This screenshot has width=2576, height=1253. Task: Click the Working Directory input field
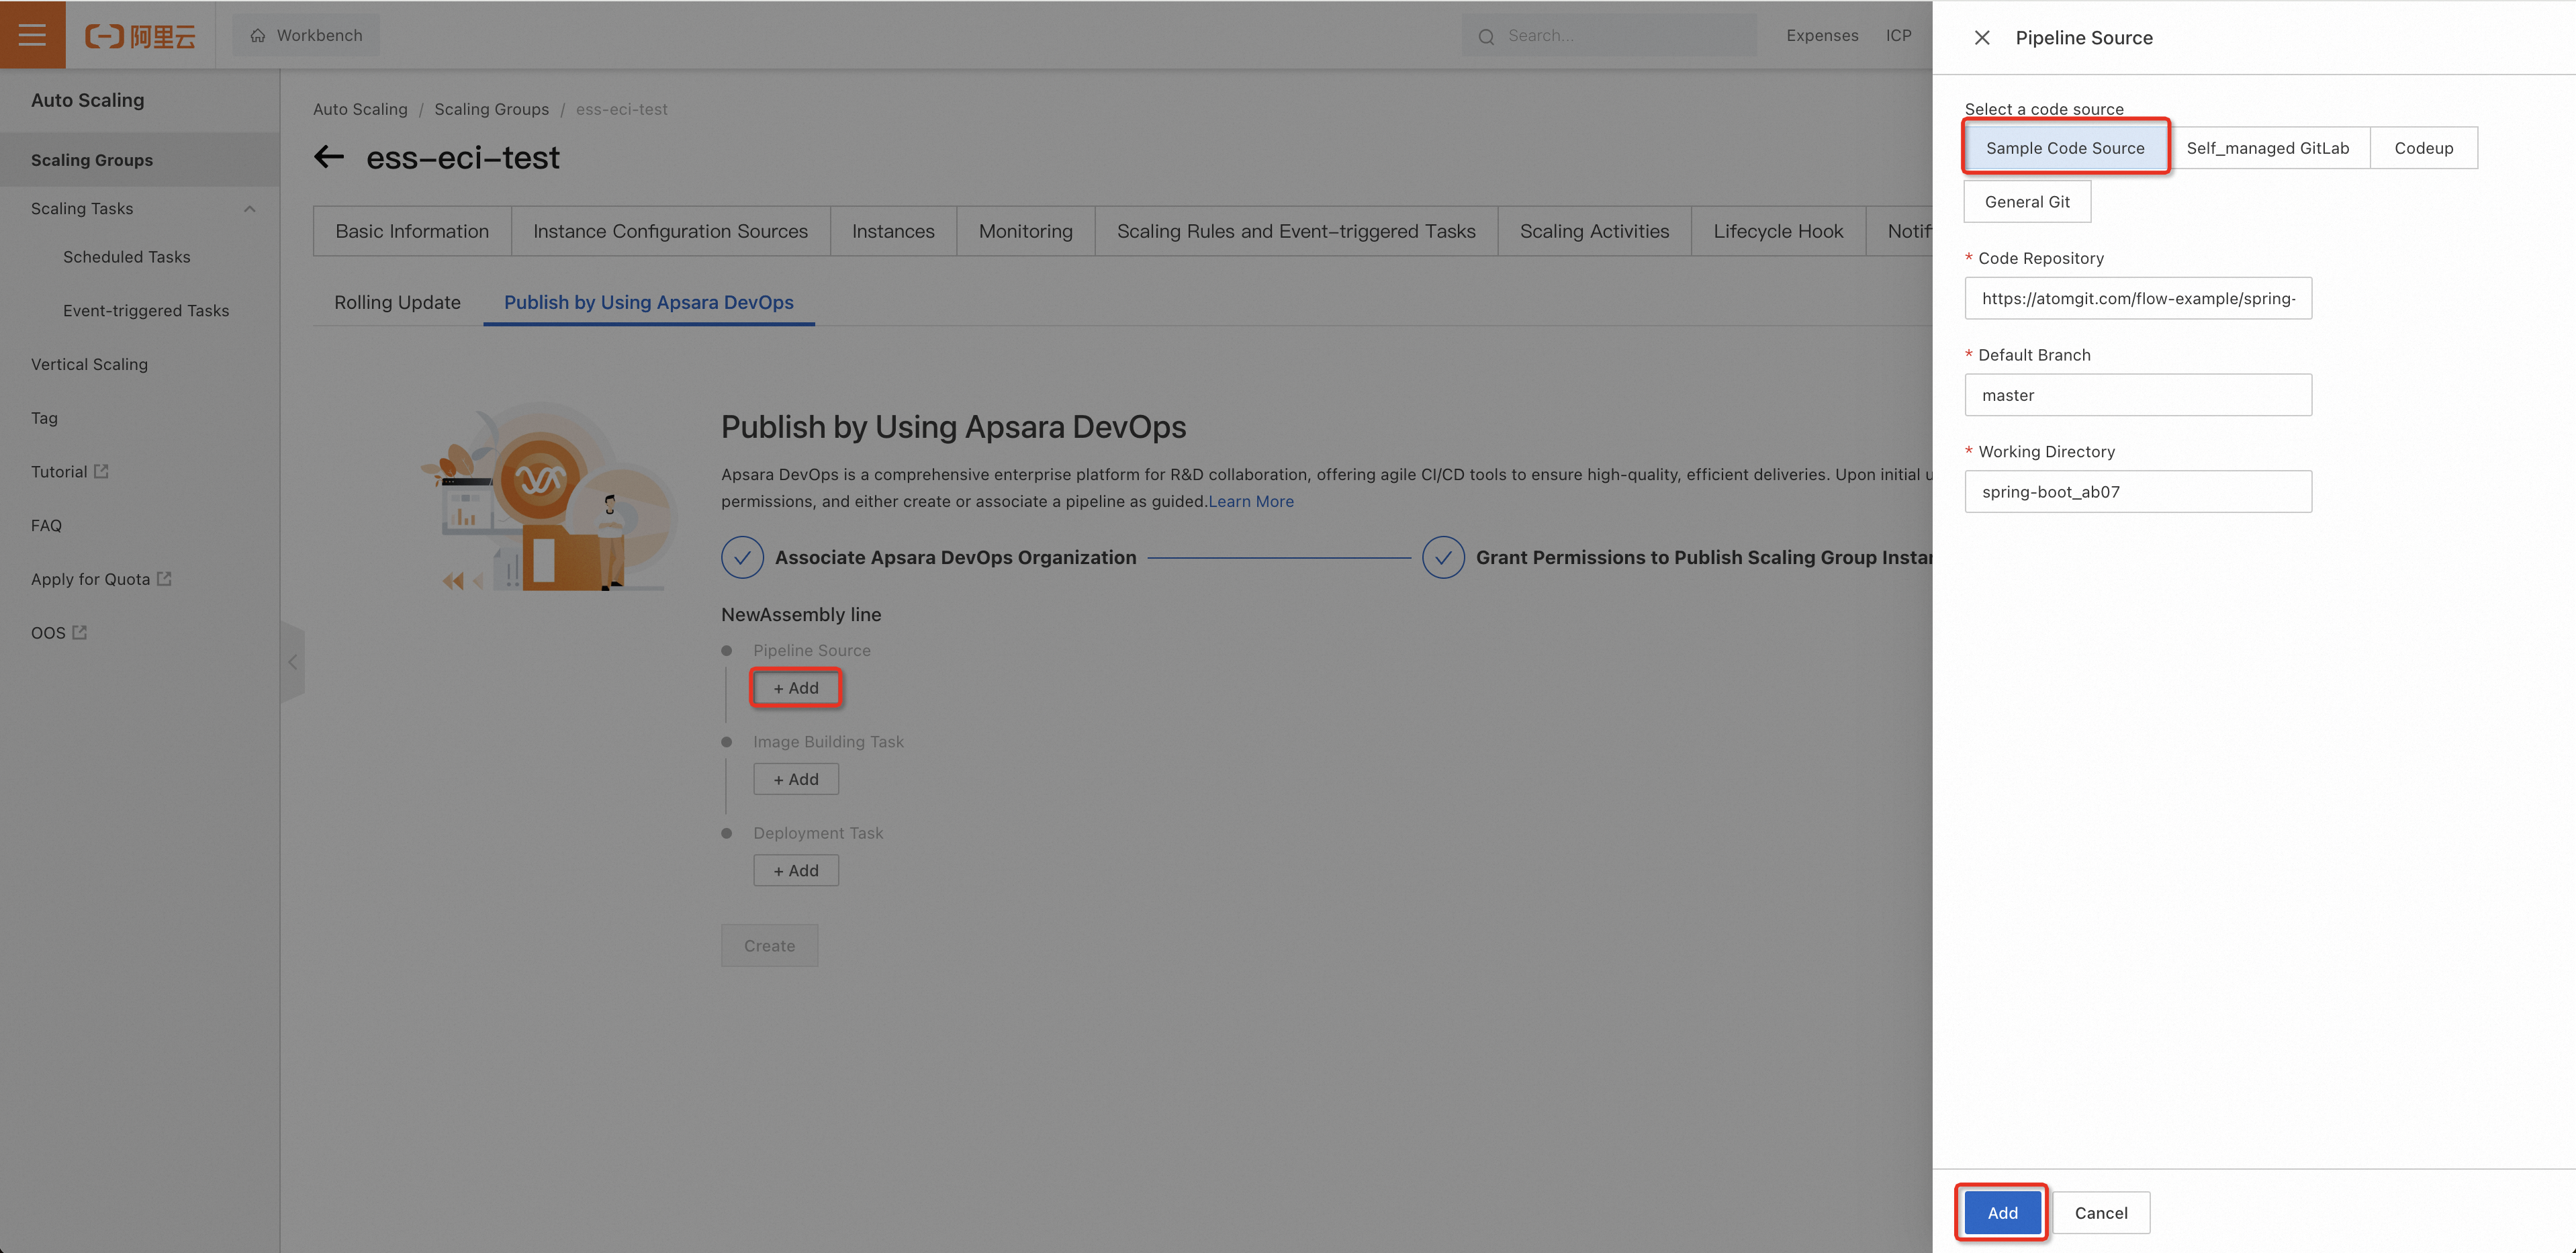[2137, 492]
